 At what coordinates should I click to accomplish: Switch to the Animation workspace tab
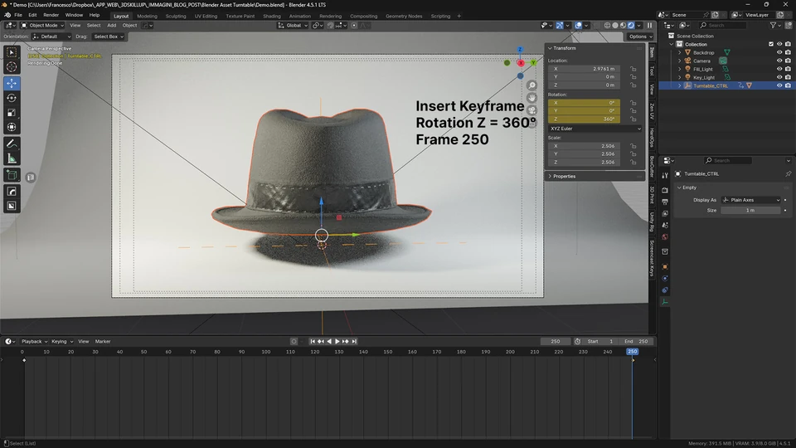299,16
